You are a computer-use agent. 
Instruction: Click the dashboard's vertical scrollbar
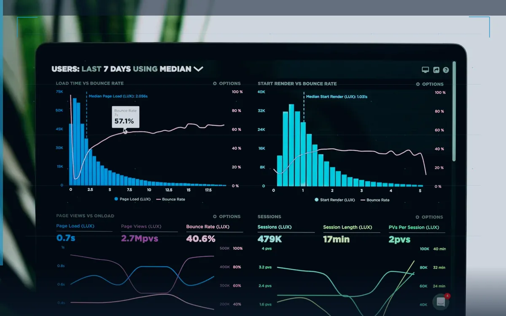(x=454, y=111)
